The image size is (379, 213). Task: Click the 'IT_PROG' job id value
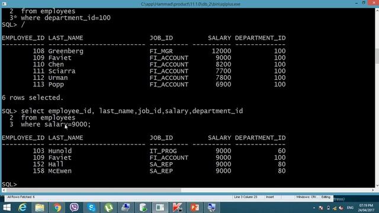point(163,151)
